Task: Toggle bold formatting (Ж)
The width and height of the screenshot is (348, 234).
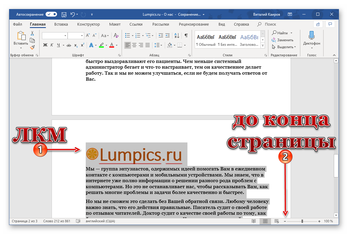Action: (x=45, y=45)
